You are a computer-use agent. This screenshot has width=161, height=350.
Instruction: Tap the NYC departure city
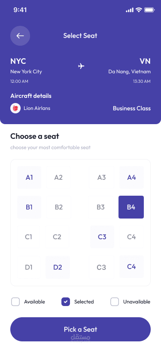[x=18, y=61]
